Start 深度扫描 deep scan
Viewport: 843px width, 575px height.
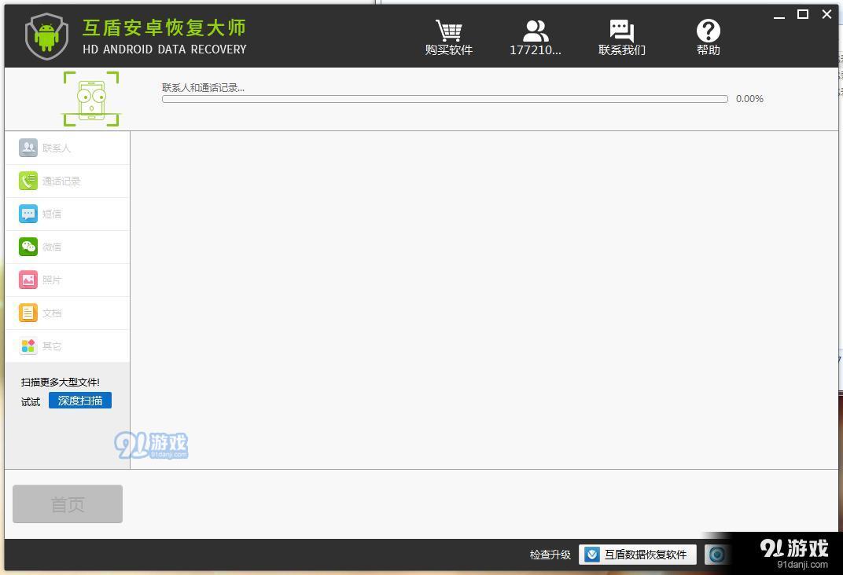click(80, 401)
